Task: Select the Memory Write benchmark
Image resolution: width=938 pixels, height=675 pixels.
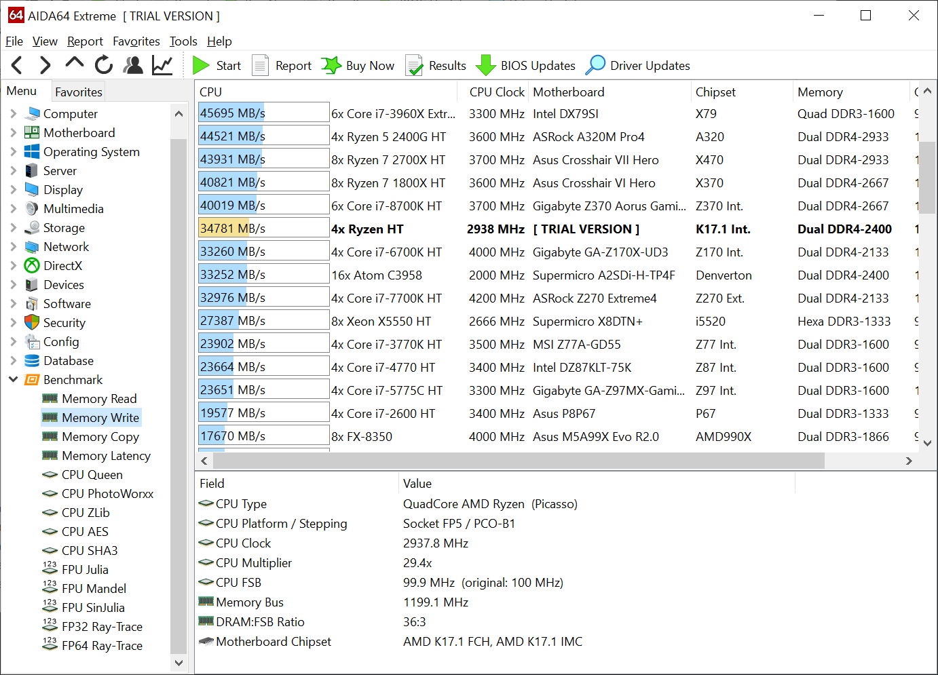Action: coord(100,418)
